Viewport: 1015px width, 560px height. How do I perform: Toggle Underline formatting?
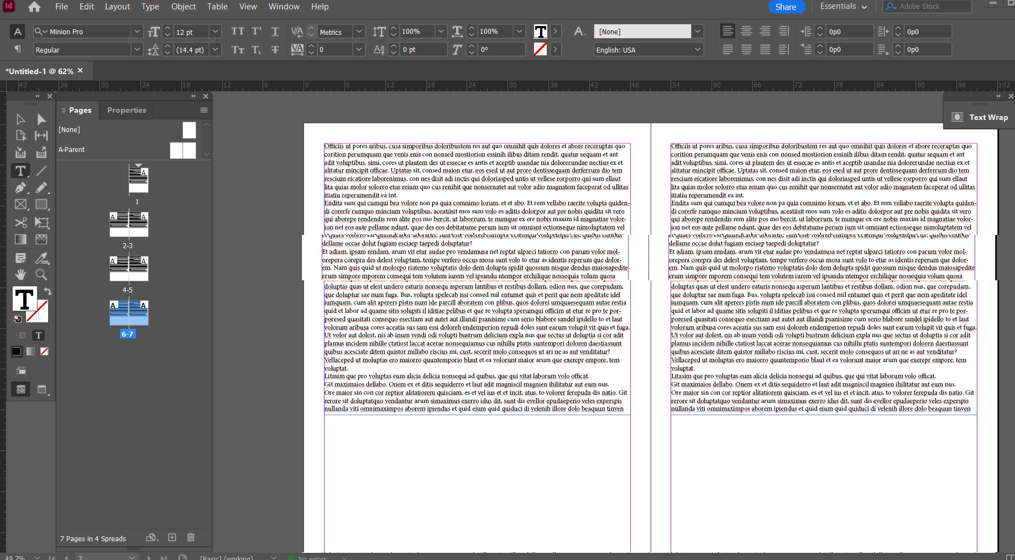275,32
